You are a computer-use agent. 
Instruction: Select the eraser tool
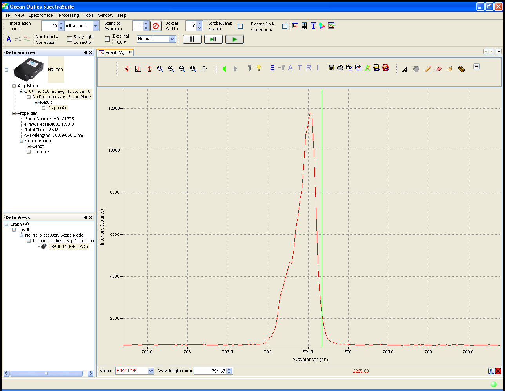click(x=439, y=69)
